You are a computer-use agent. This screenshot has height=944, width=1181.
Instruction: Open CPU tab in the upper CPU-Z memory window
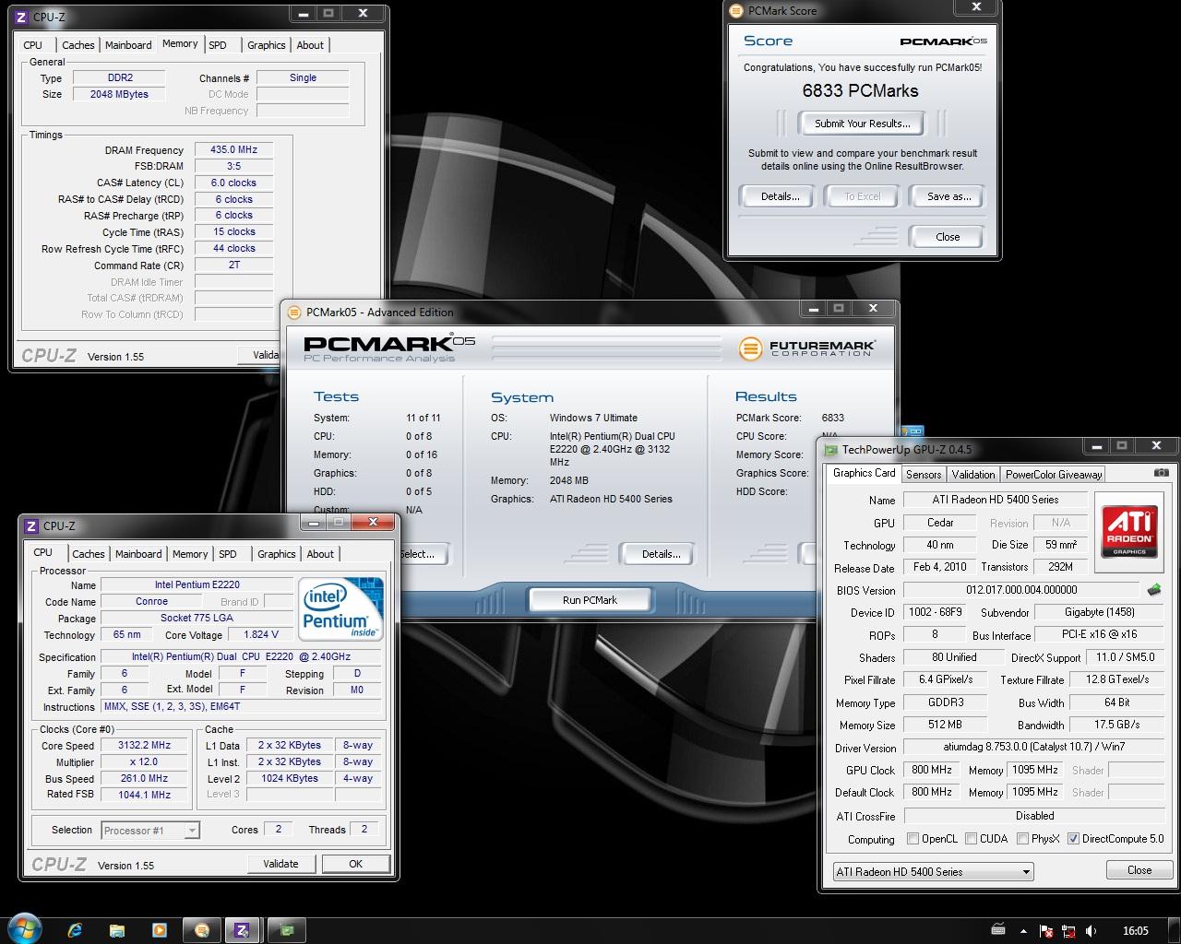click(x=33, y=45)
